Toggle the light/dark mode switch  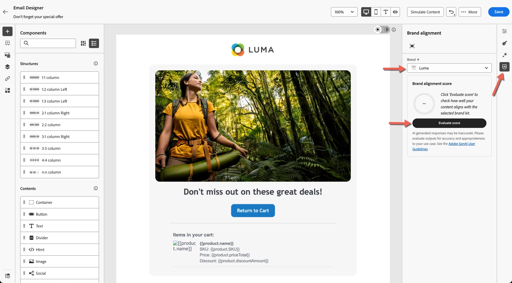click(382, 30)
